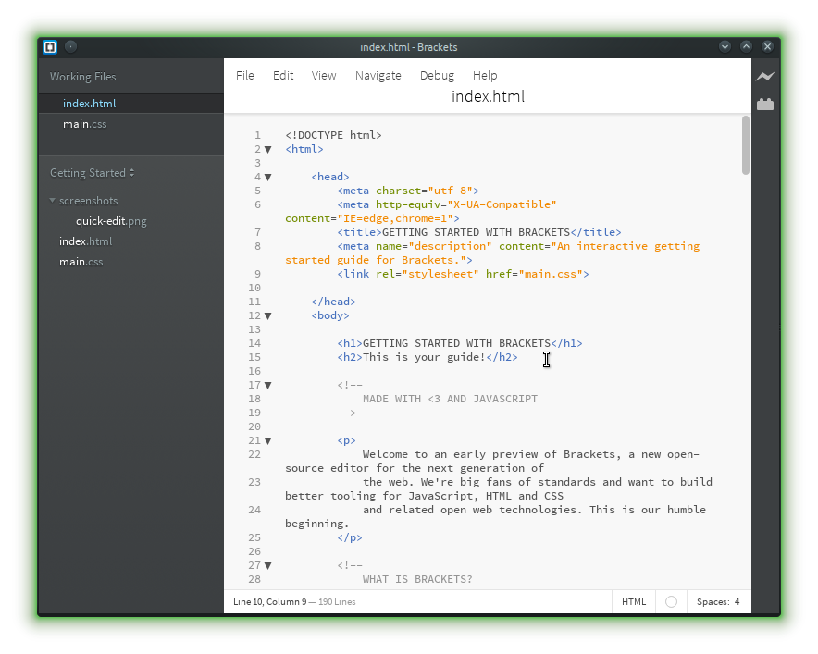
Task: Select main.css in Working Files
Action: point(131,124)
